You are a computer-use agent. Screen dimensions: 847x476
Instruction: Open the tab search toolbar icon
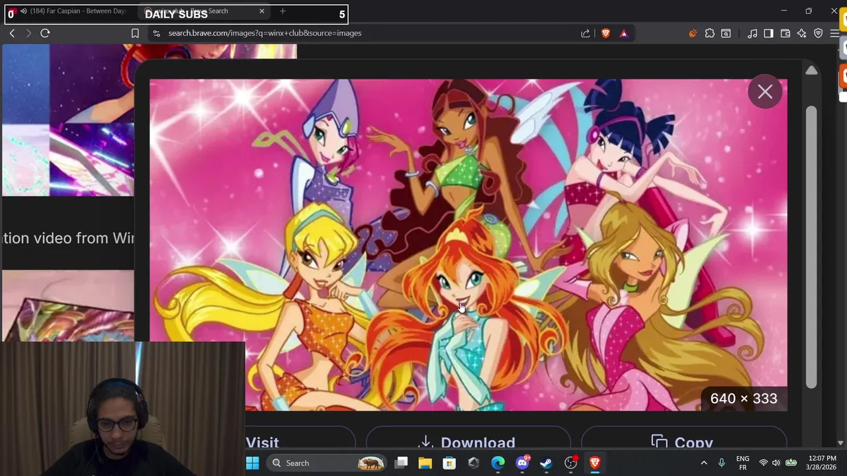726,33
